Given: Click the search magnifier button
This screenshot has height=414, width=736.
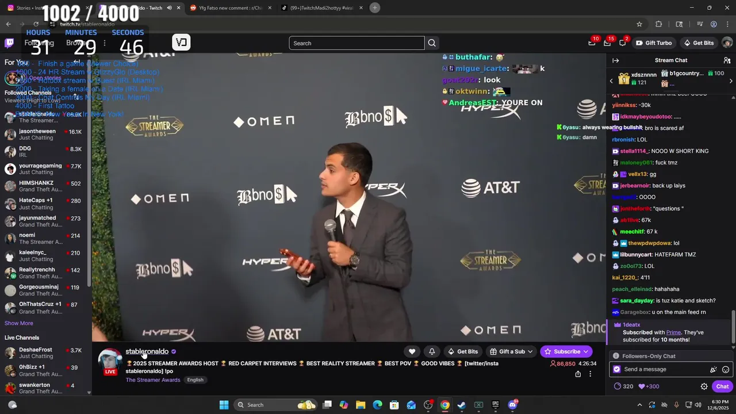Looking at the screenshot, I should click(432, 43).
